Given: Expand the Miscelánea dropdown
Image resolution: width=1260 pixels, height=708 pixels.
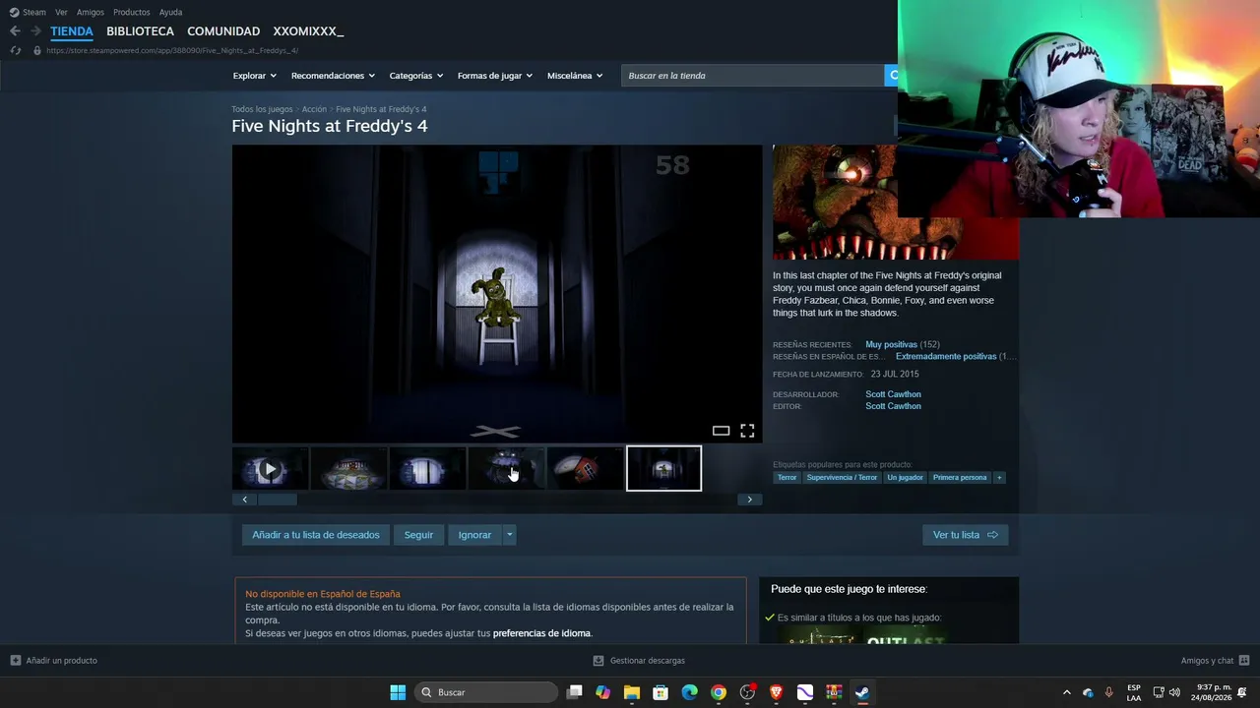Looking at the screenshot, I should point(574,76).
